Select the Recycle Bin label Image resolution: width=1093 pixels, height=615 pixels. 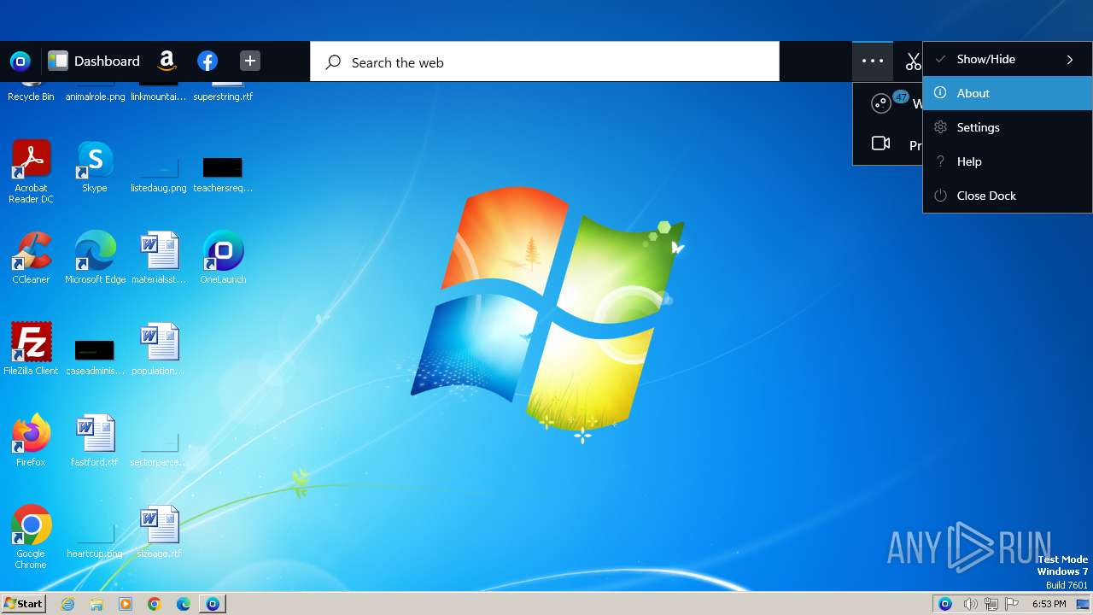coord(31,97)
